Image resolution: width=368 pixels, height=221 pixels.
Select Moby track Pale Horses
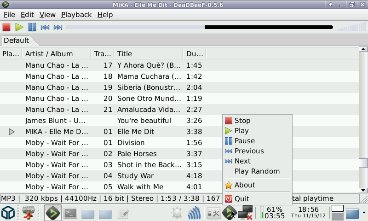pyautogui.click(x=179, y=154)
